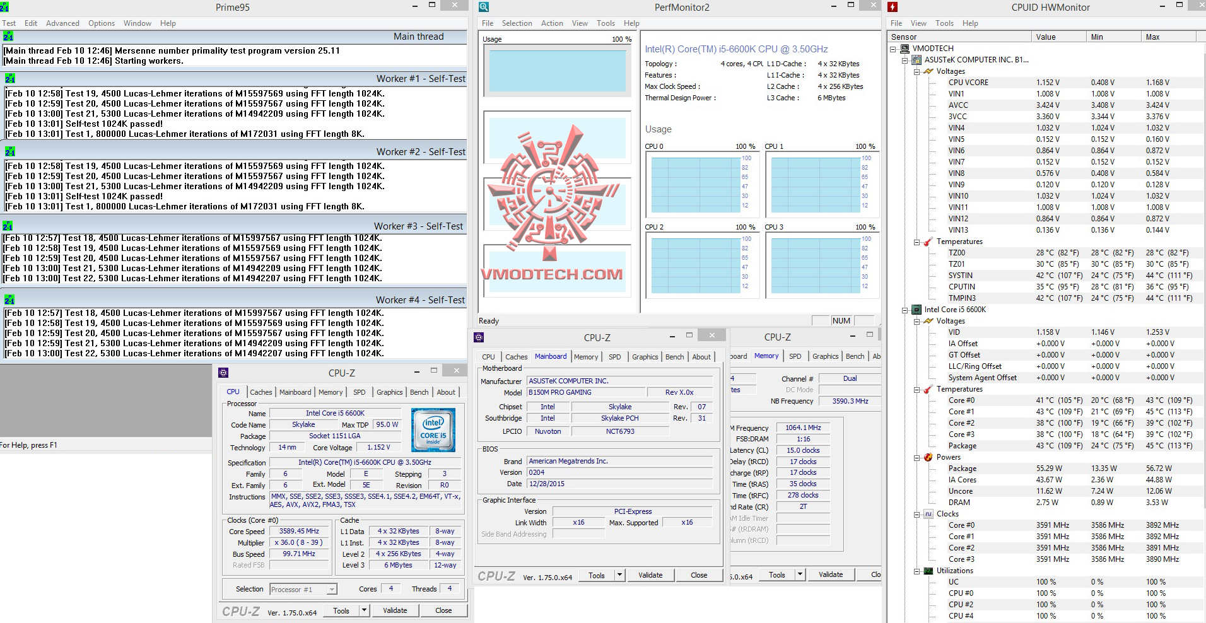The height and width of the screenshot is (623, 1206).
Task: Switch to the SPD tab in CPU-Z Mainboard window
Action: [615, 357]
